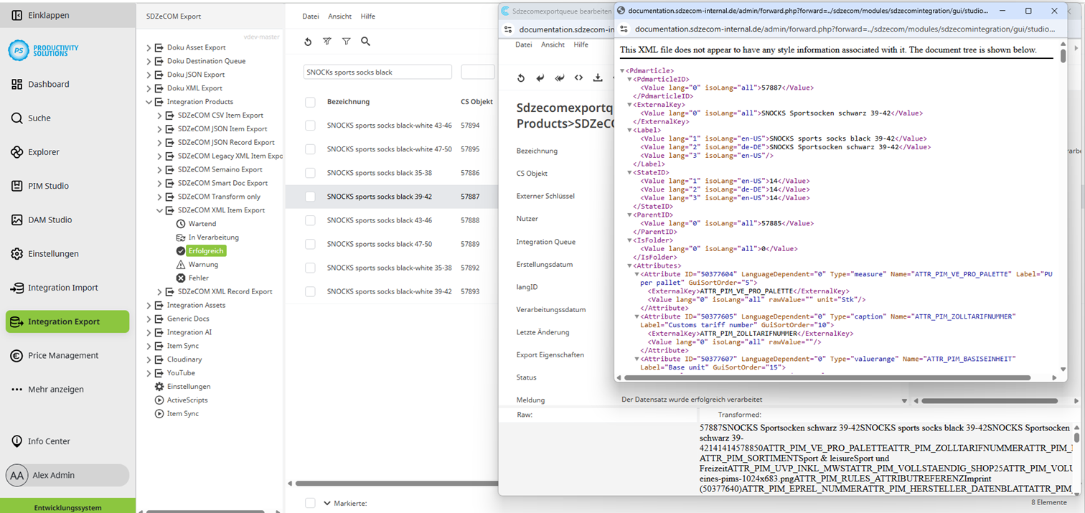The width and height of the screenshot is (1085, 513).
Task: Check the select-all checkbox in the list header
Action: click(310, 101)
